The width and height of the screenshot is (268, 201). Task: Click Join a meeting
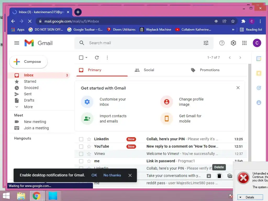pyautogui.click(x=36, y=128)
